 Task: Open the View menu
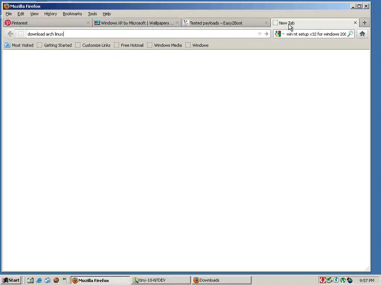(34, 14)
